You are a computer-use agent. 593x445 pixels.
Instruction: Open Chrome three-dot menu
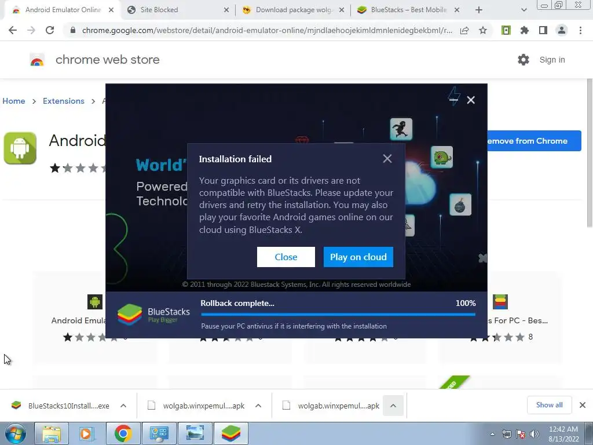580,30
